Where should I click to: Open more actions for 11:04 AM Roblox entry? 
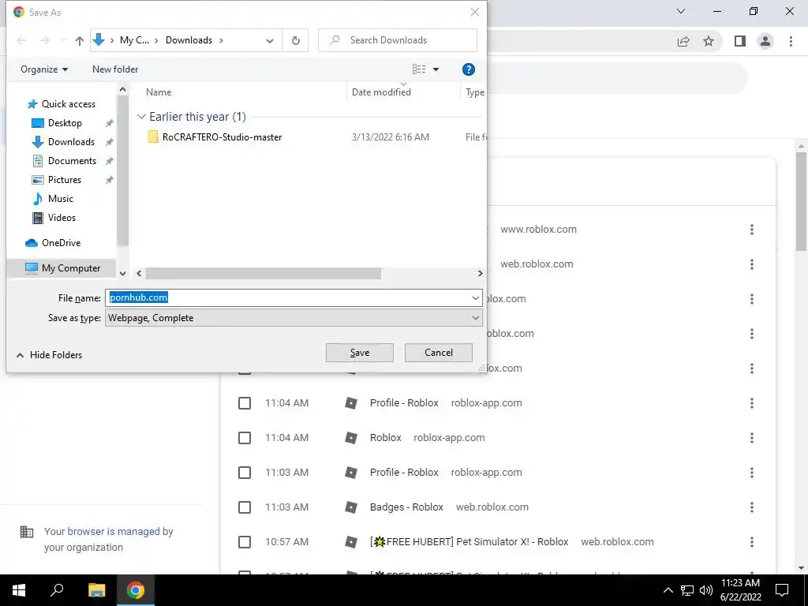click(x=752, y=438)
